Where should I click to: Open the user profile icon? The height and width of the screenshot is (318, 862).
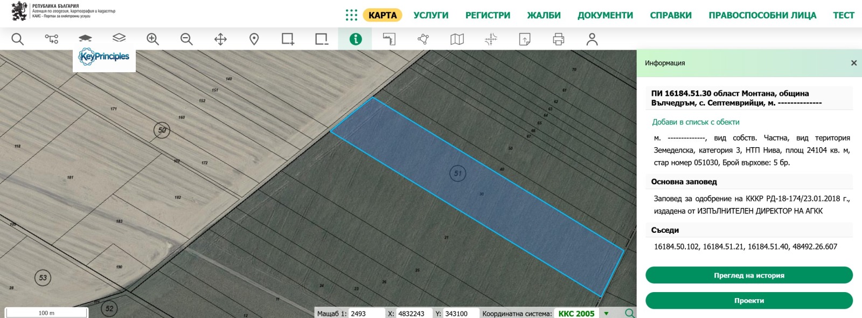[x=592, y=39]
